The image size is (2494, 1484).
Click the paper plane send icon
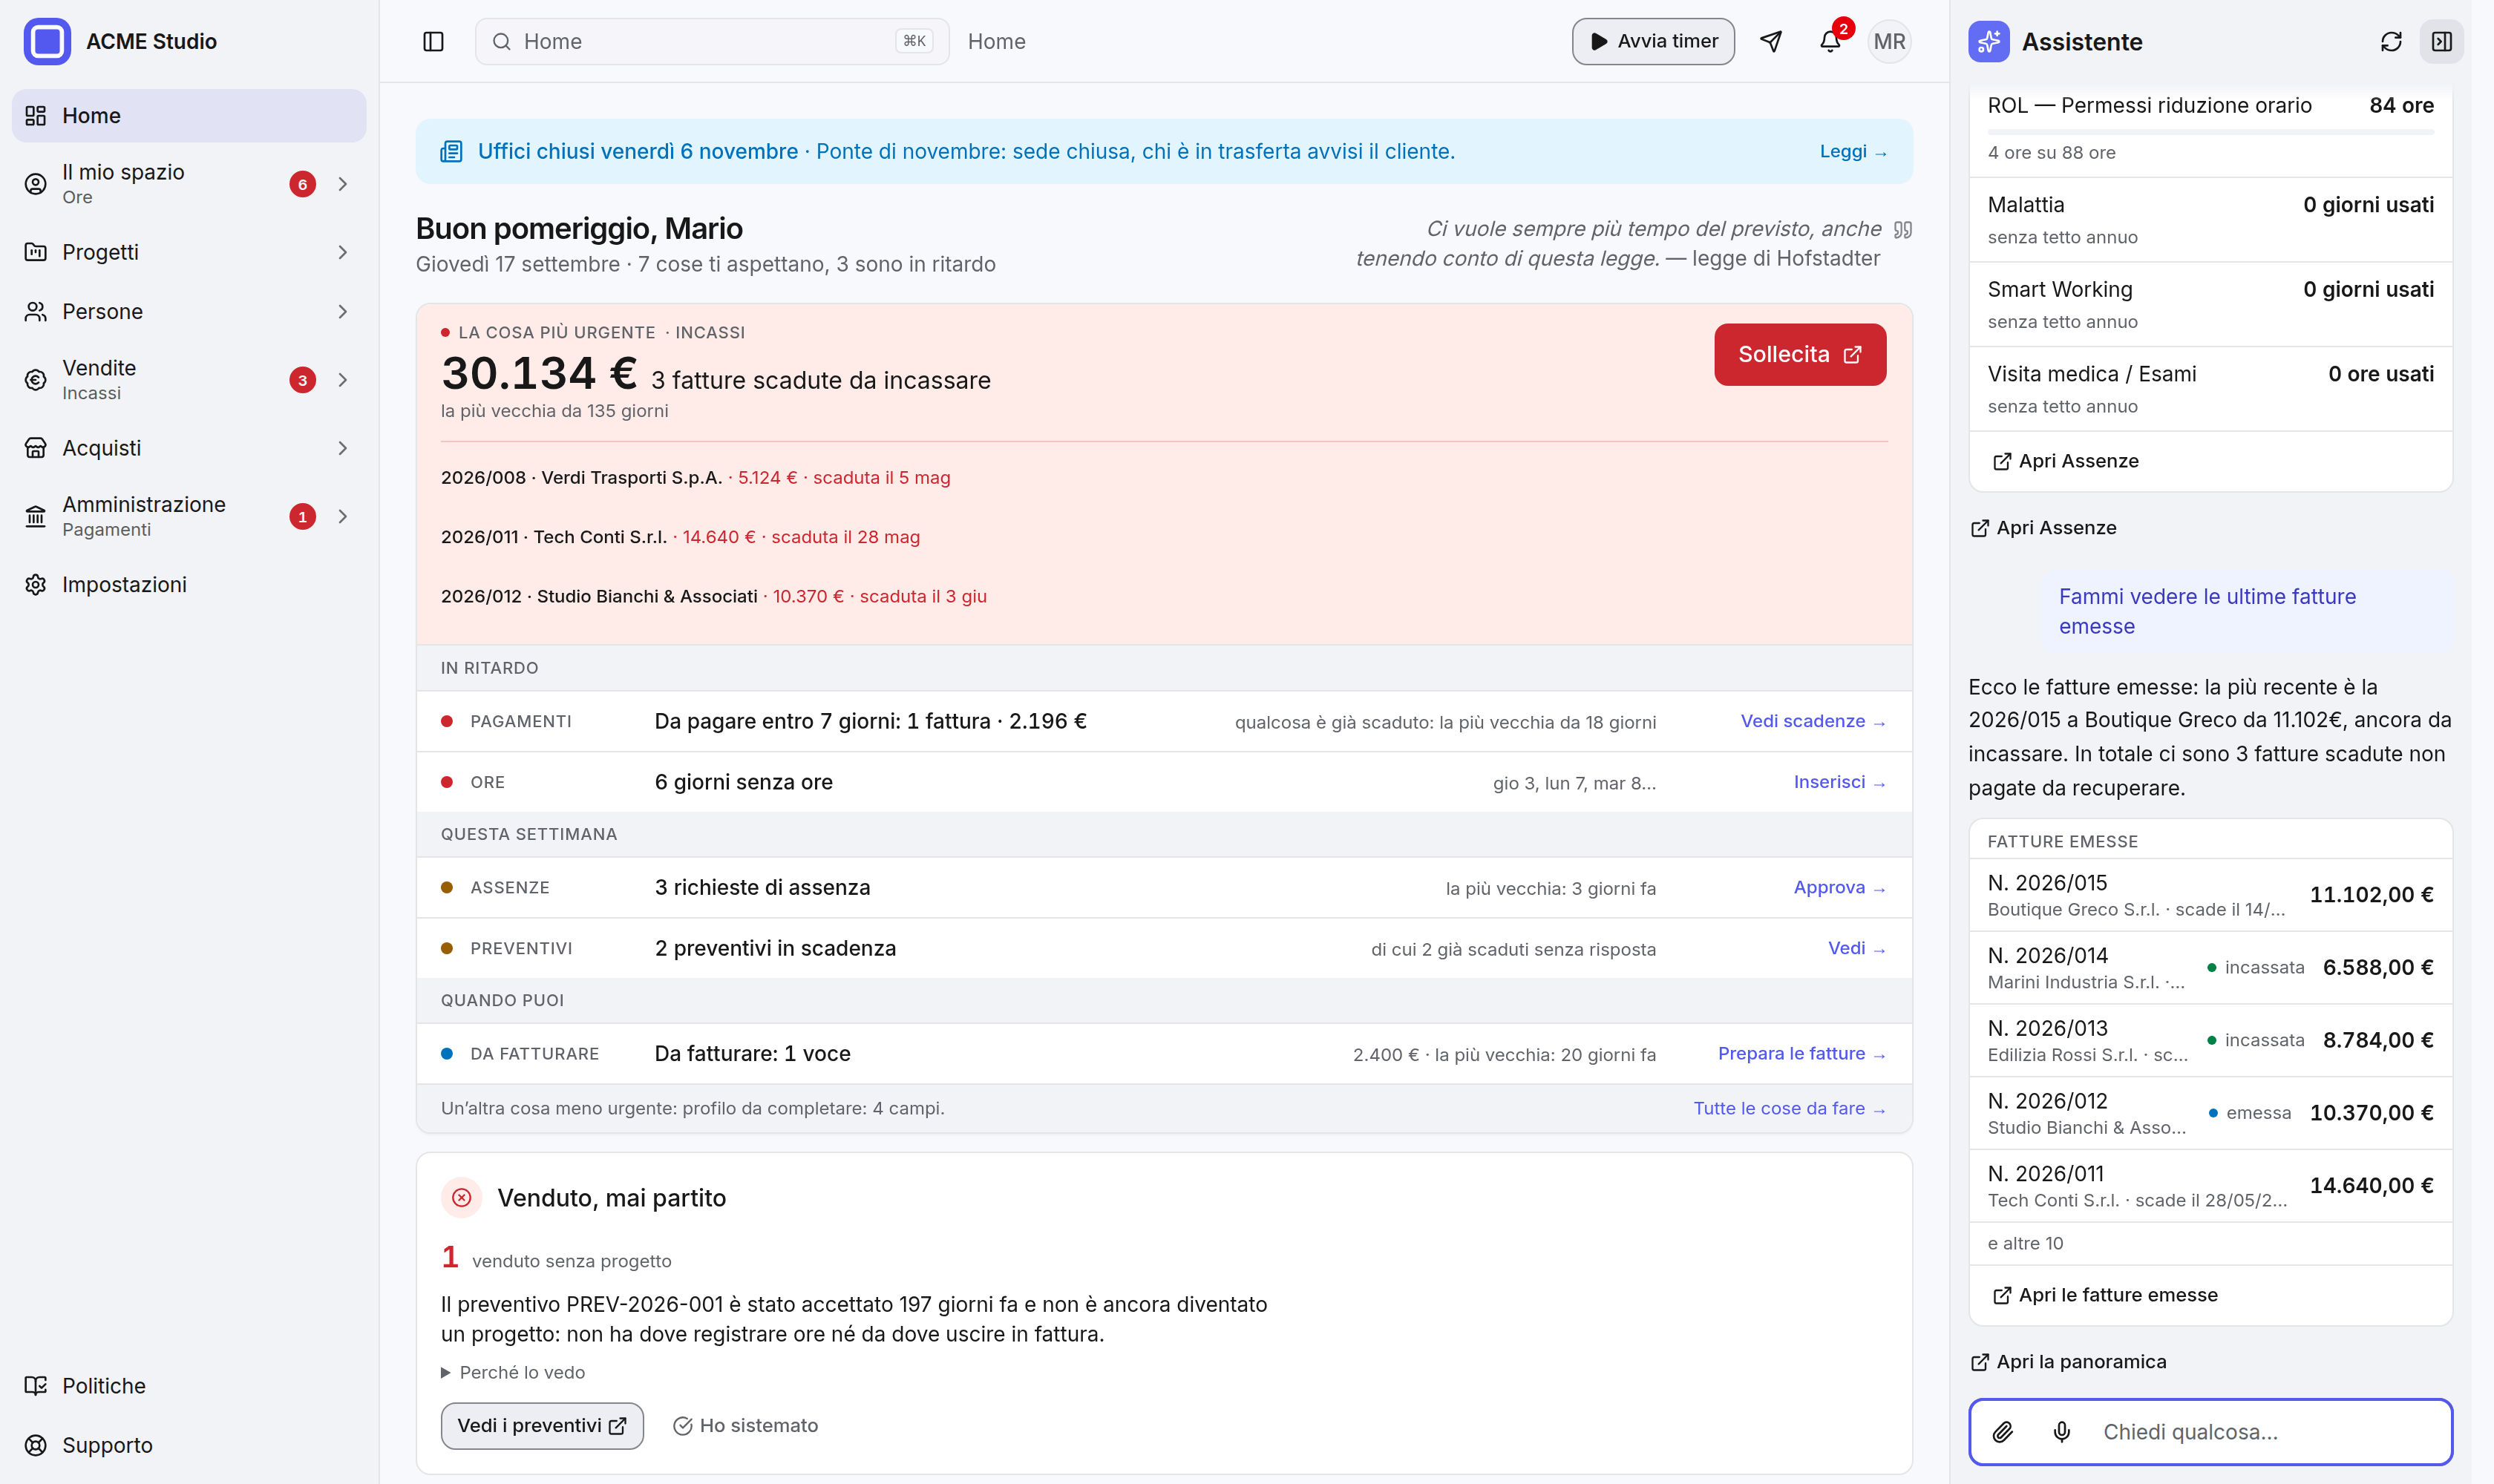1771,41
